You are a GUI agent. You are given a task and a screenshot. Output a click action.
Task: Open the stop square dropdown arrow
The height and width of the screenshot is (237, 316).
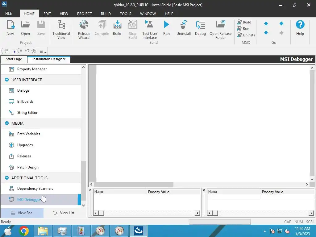point(46,52)
